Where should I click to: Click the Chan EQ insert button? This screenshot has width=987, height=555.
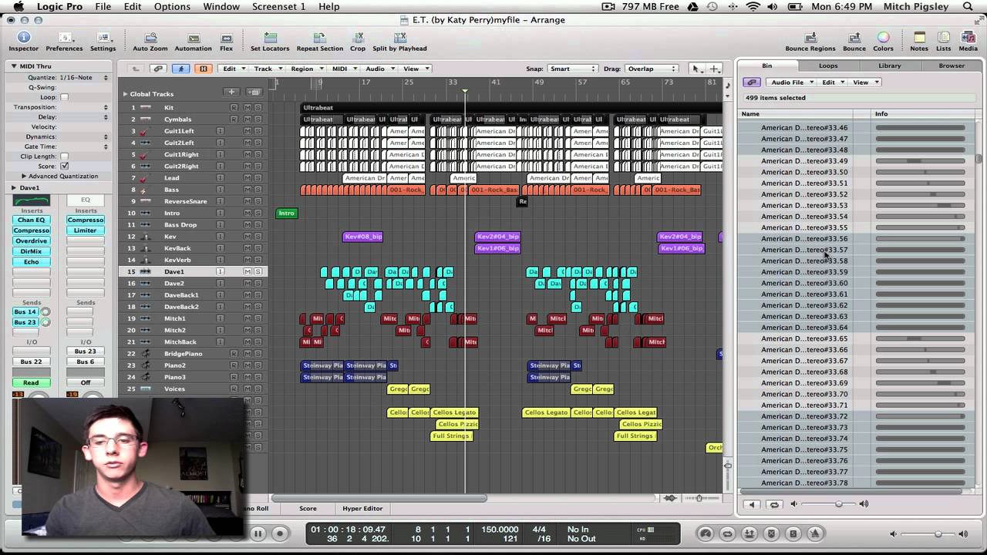pyautogui.click(x=32, y=220)
